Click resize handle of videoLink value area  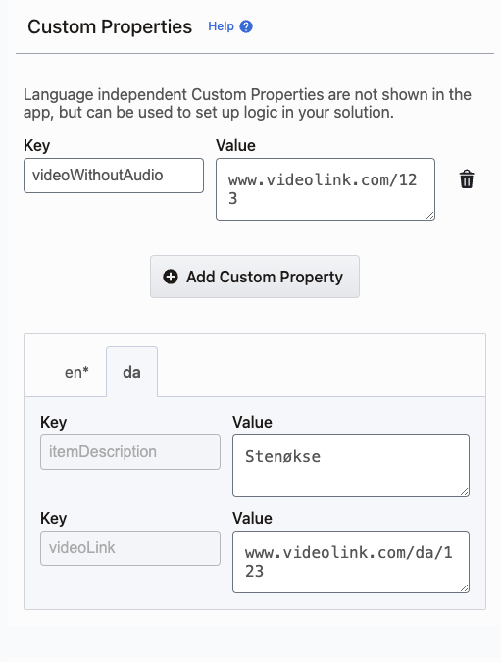click(x=465, y=588)
